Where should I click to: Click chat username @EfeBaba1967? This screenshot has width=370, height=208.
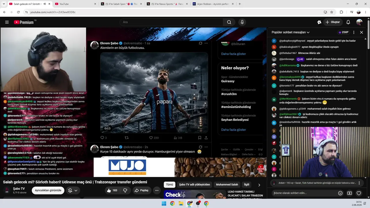click(x=288, y=53)
